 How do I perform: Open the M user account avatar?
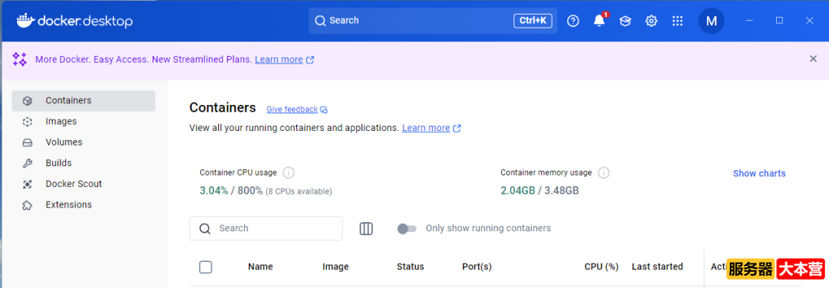click(711, 21)
